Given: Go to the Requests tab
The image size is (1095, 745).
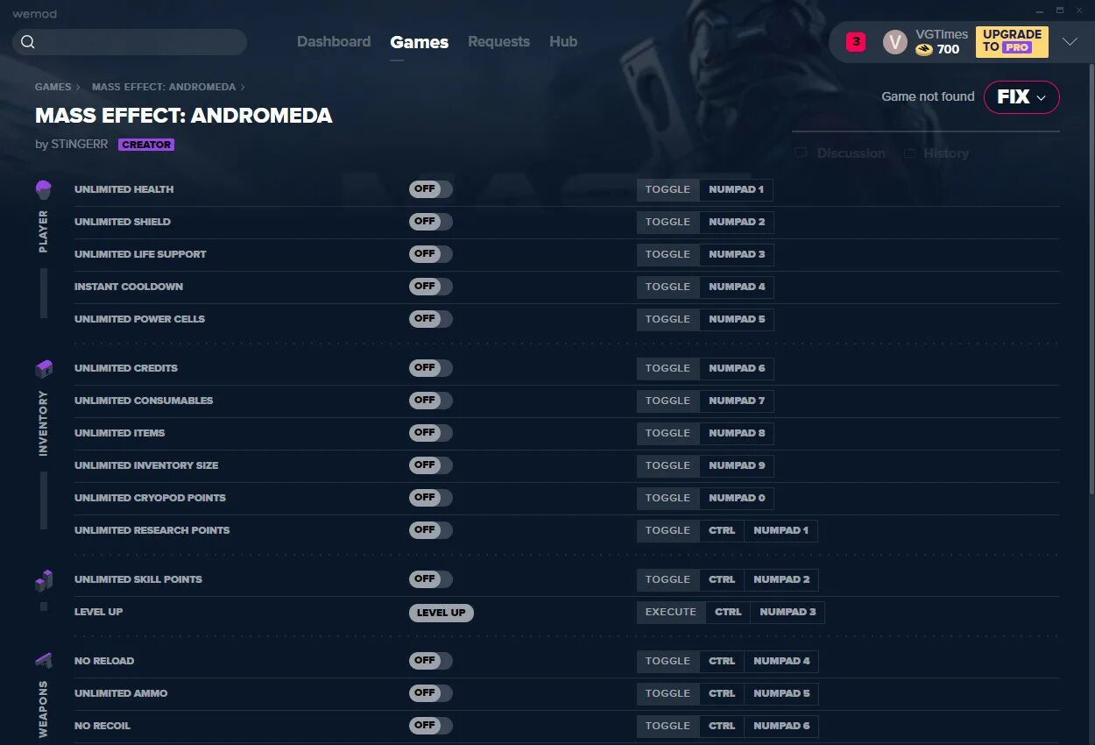Looking at the screenshot, I should [x=498, y=42].
